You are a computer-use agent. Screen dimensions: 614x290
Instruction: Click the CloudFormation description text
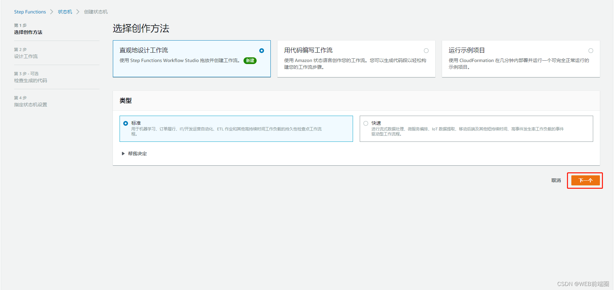[x=519, y=64]
